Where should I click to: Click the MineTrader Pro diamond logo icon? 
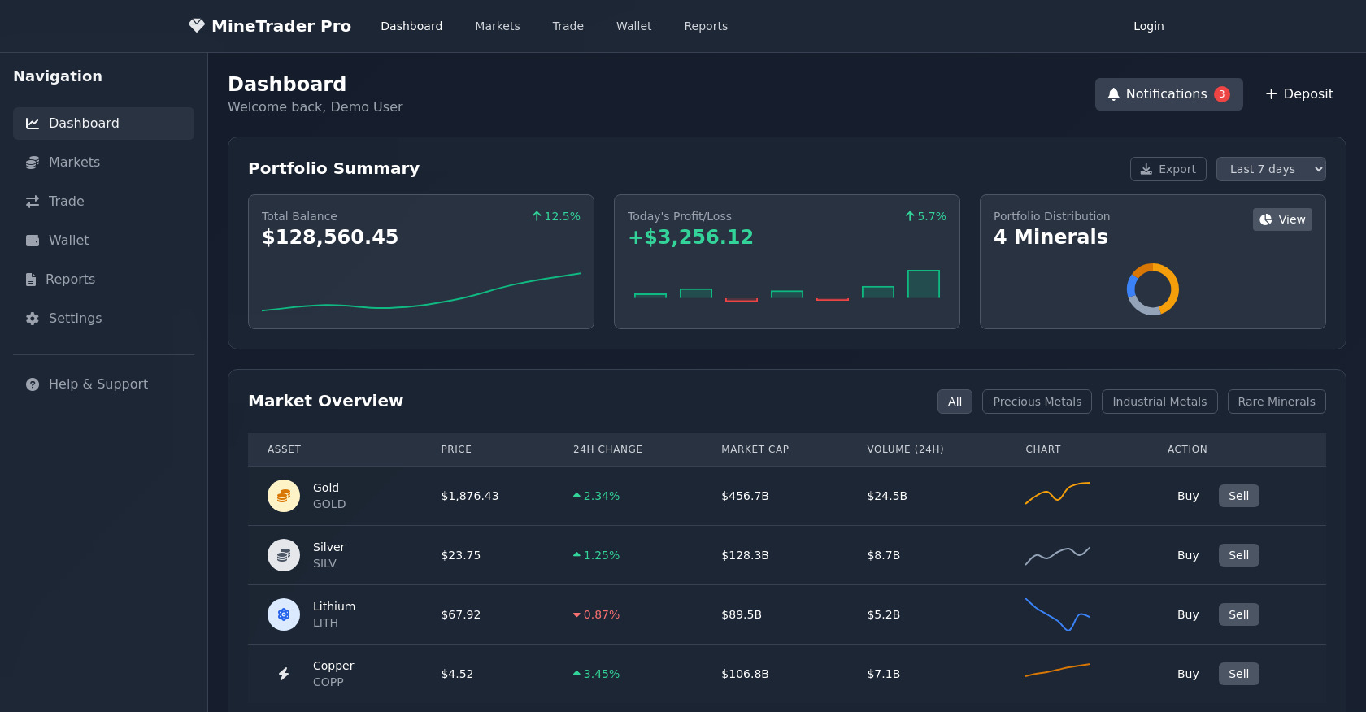click(x=197, y=26)
